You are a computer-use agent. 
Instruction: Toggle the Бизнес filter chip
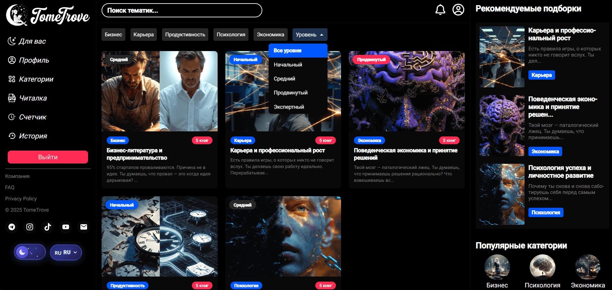[113, 35]
